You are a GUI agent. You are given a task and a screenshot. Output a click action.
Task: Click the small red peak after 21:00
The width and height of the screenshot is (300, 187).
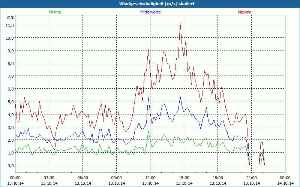click(262, 142)
